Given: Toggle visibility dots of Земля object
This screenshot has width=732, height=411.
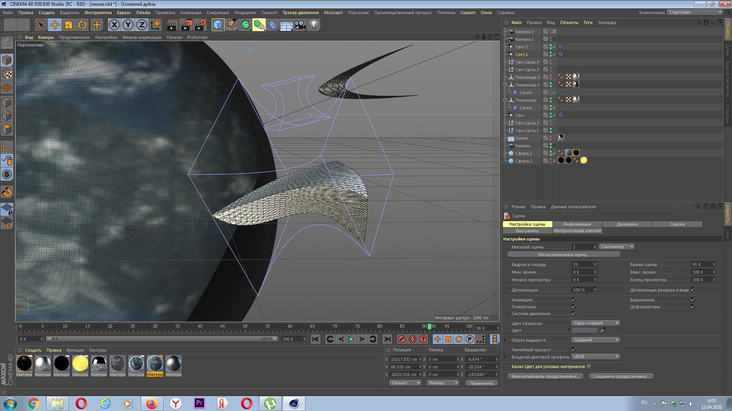Looking at the screenshot, I should coord(551,138).
